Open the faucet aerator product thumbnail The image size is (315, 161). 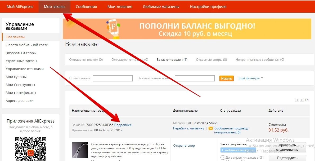pos(80,150)
